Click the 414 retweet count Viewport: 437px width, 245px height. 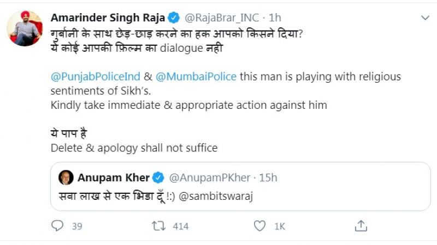[180, 226]
